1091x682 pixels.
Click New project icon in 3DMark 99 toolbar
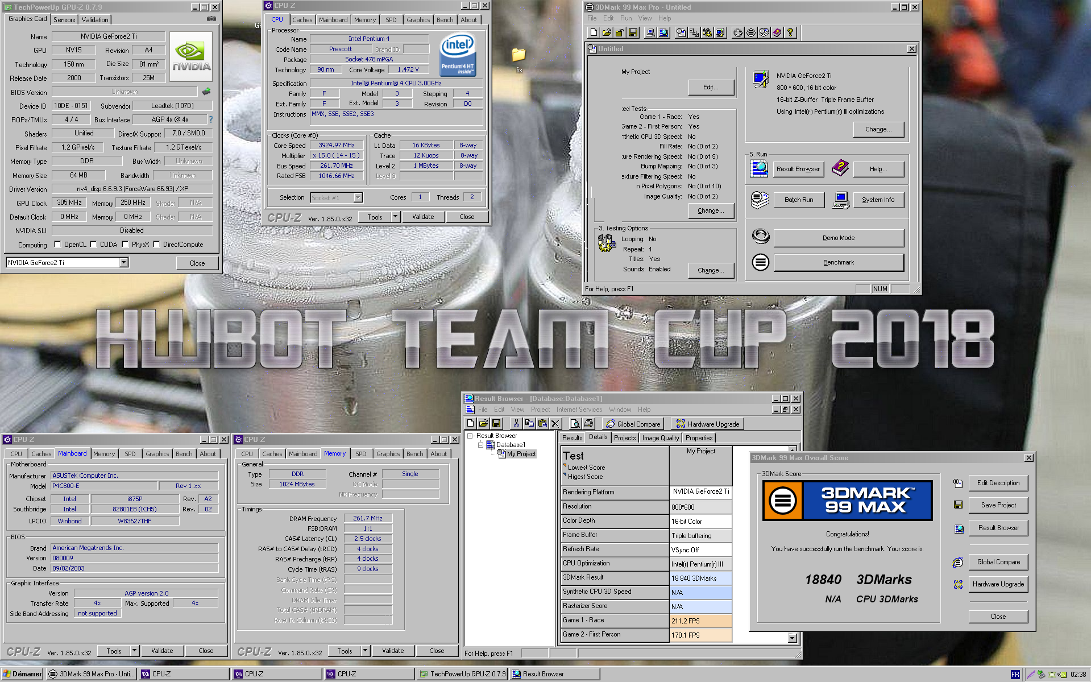(x=594, y=32)
